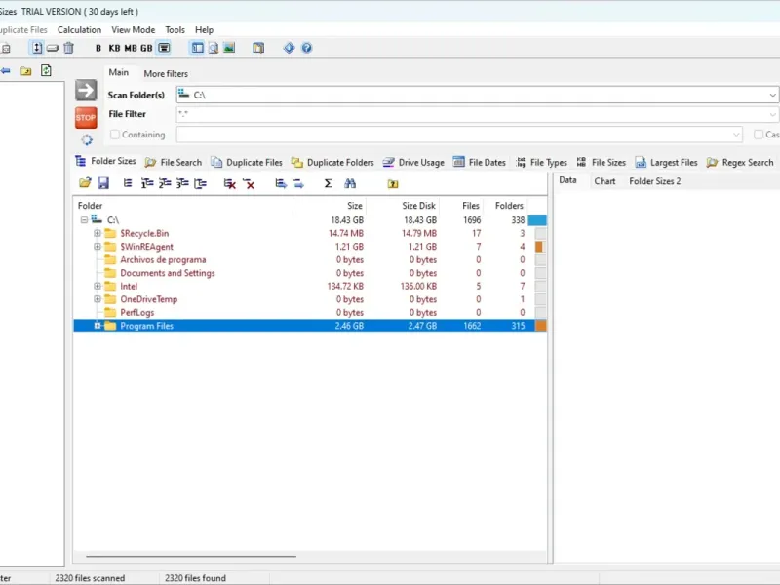
Task: Click the gray arrow start scan button
Action: click(86, 91)
